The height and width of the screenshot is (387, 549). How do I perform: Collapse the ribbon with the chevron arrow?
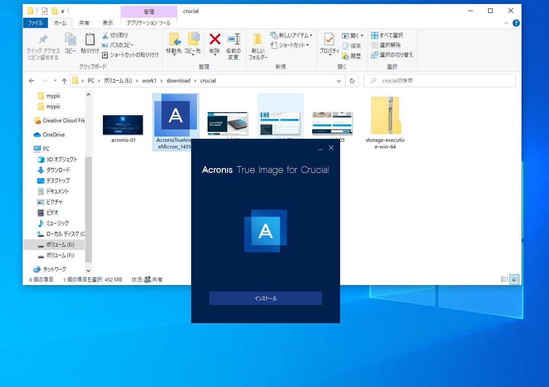[507, 23]
